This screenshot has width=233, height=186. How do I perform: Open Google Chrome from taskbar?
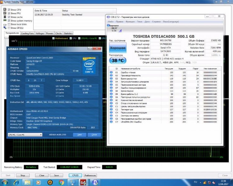tap(61, 183)
